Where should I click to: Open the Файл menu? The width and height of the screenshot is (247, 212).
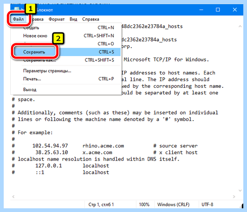point(18,19)
